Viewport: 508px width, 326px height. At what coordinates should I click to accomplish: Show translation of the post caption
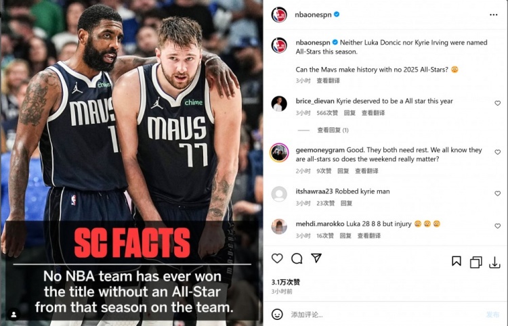(x=329, y=80)
